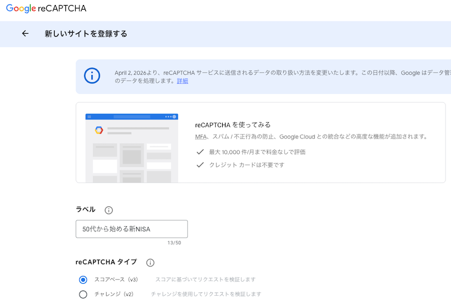Click the checkmark beside 最大 10,000 件
The image size is (451, 303).
pos(200,152)
